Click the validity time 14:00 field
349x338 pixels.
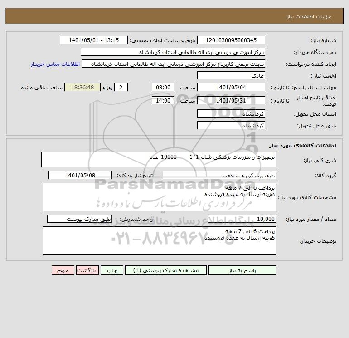(163, 100)
